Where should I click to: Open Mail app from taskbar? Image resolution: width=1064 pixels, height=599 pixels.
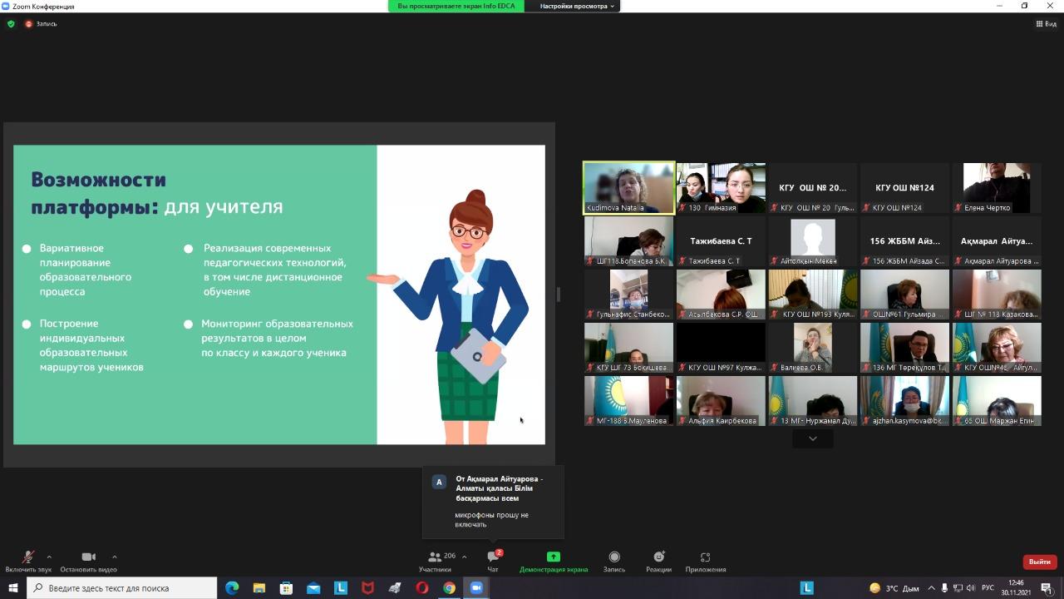313,588
